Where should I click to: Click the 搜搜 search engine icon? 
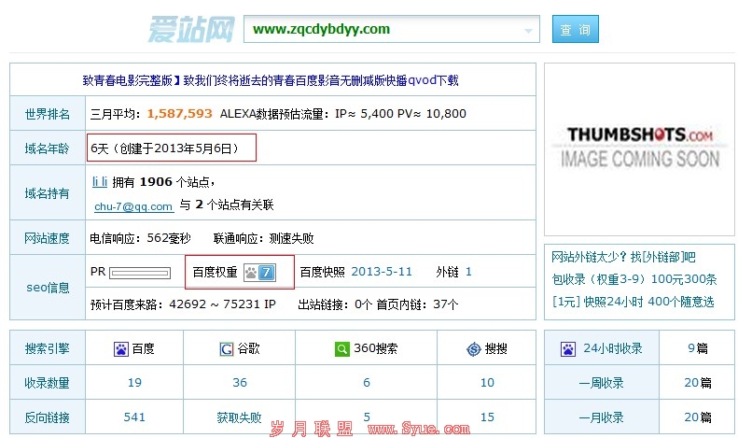473,349
